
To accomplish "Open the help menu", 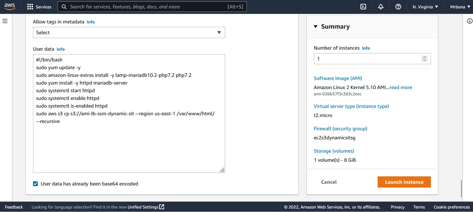I will tap(398, 6).
